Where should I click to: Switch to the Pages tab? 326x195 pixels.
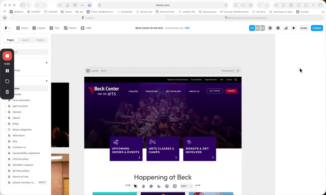pos(10,40)
